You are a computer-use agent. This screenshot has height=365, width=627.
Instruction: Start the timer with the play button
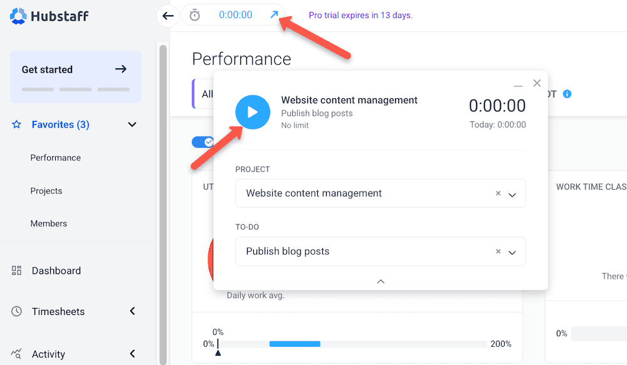point(253,112)
